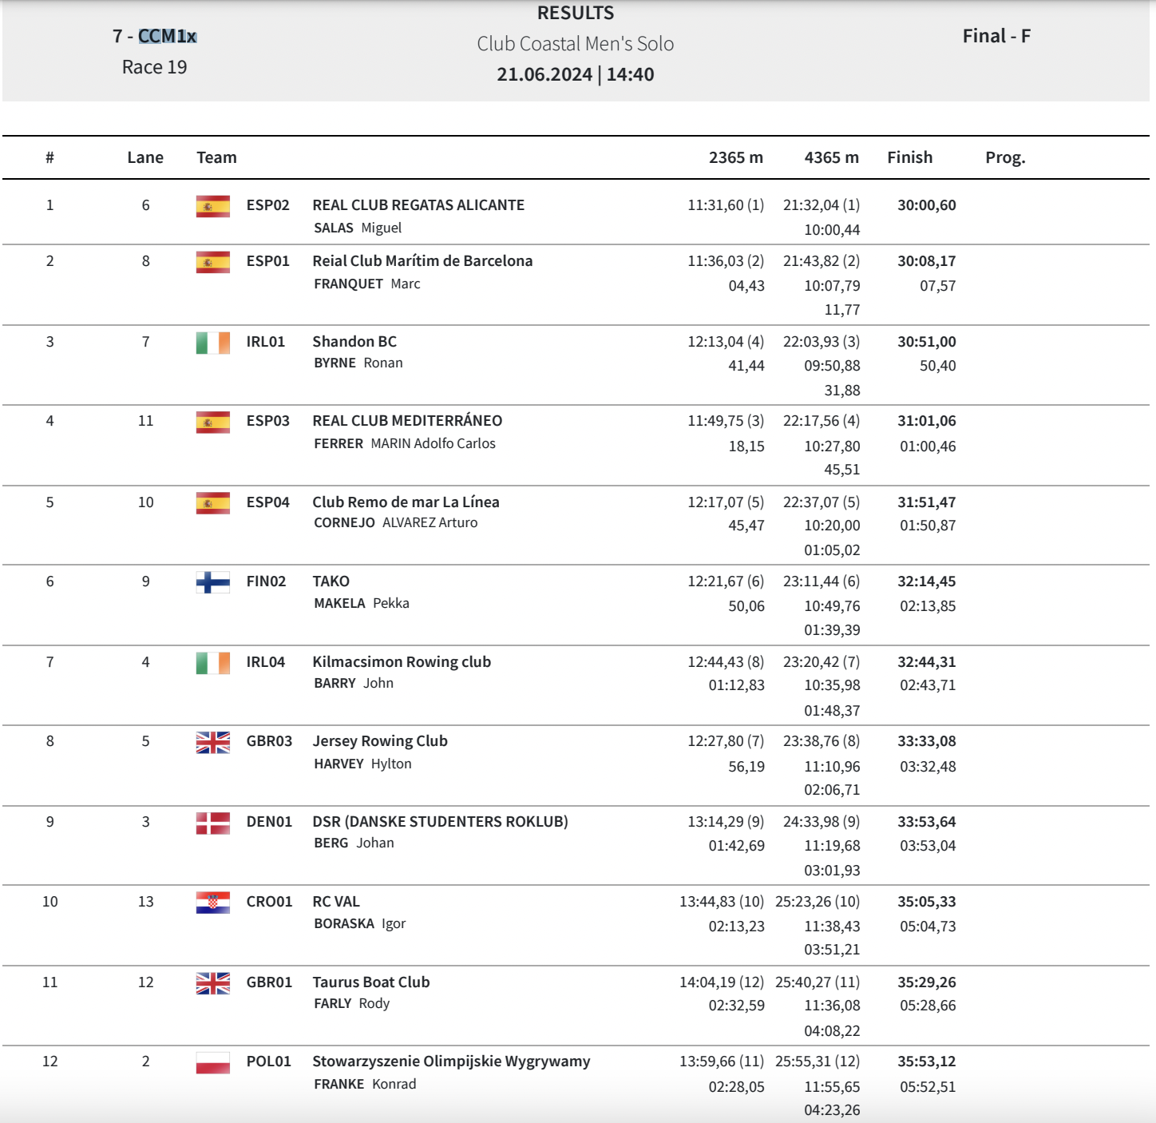
Task: Click the British flag next to GBR03
Action: tap(212, 742)
